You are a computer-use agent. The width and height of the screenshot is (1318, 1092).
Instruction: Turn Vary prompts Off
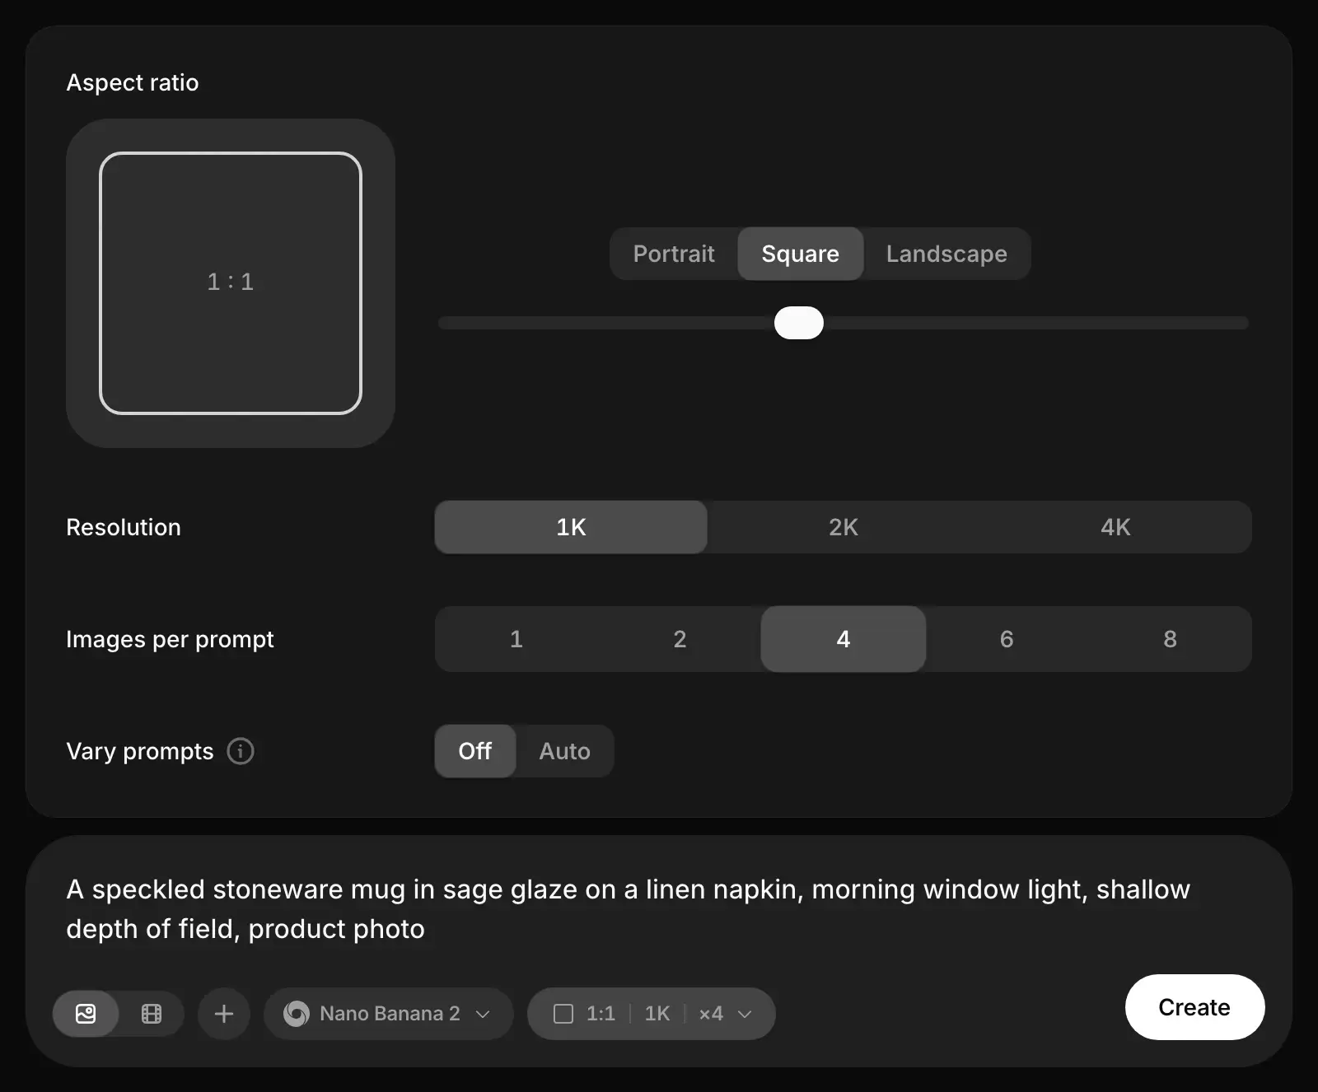pos(475,751)
